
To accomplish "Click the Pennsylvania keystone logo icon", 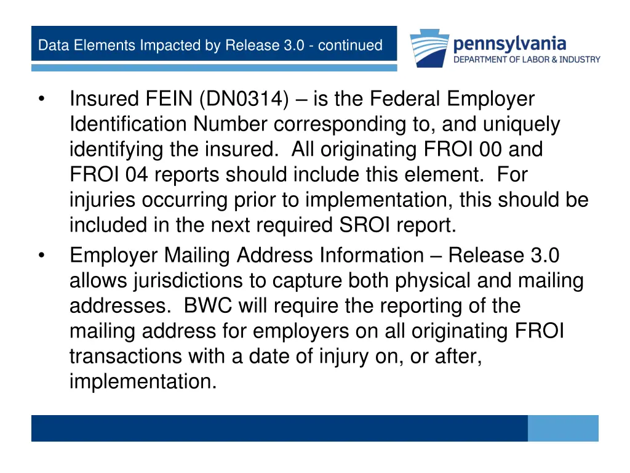I will point(429,48).
